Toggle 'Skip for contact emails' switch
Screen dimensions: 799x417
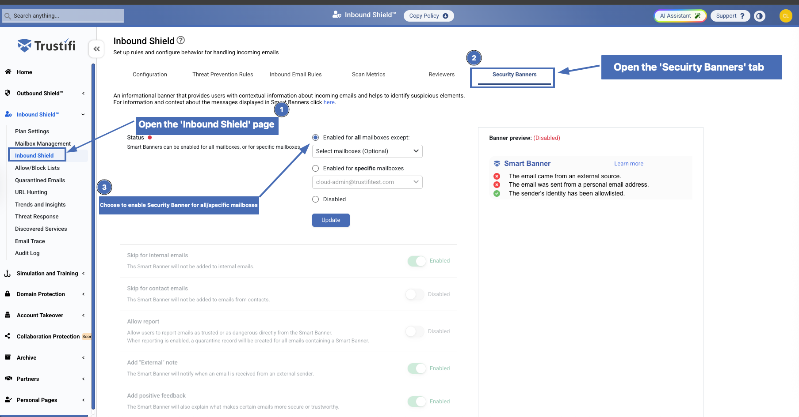click(415, 294)
